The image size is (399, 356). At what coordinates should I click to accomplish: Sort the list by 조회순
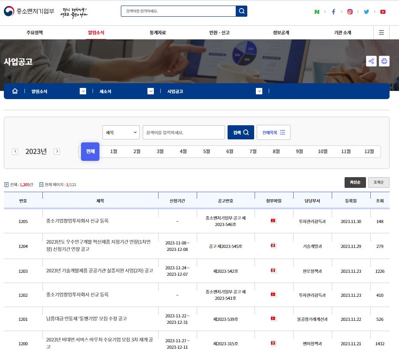pos(378,182)
